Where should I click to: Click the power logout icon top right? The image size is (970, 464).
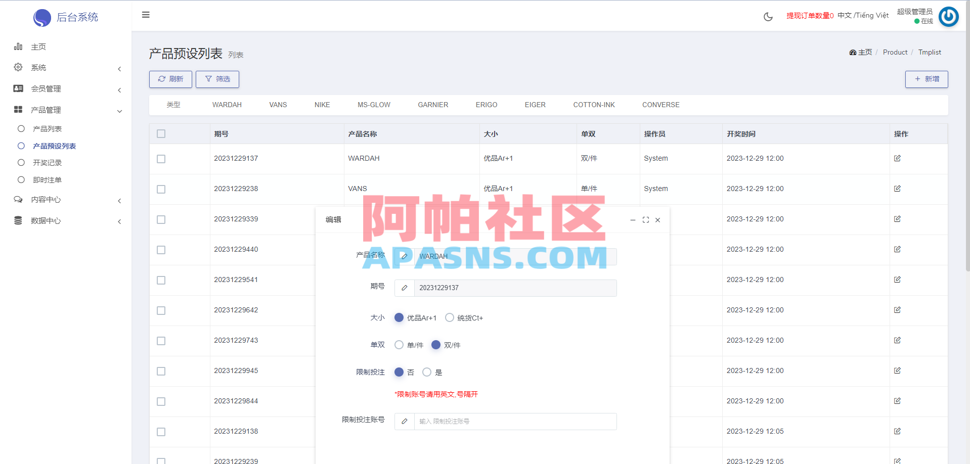pyautogui.click(x=948, y=17)
